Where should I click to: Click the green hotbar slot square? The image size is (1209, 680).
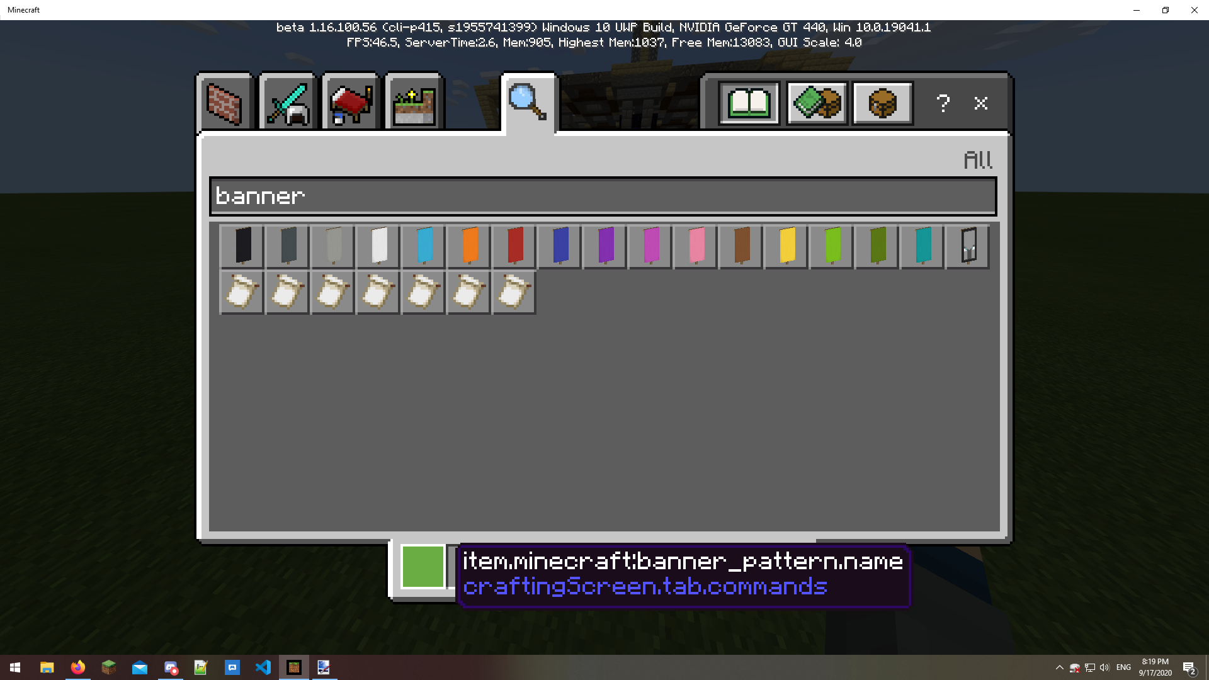pos(423,567)
